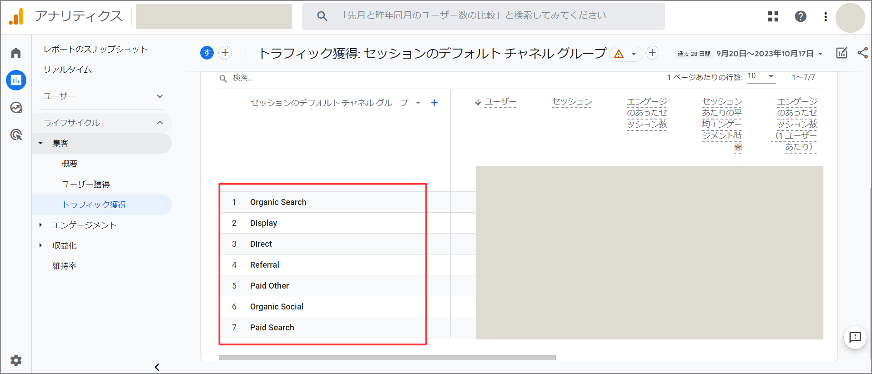
Task: Sort by セッション column header
Action: (572, 102)
